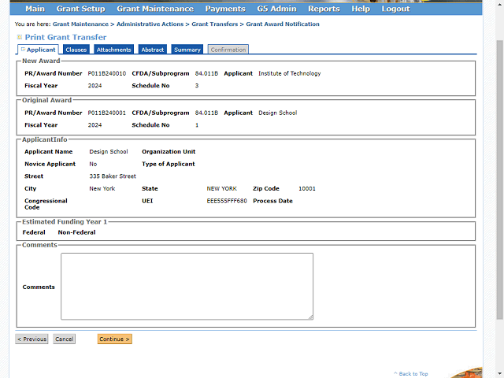Open the G5 Admin menu
The width and height of the screenshot is (504, 378).
tap(276, 9)
